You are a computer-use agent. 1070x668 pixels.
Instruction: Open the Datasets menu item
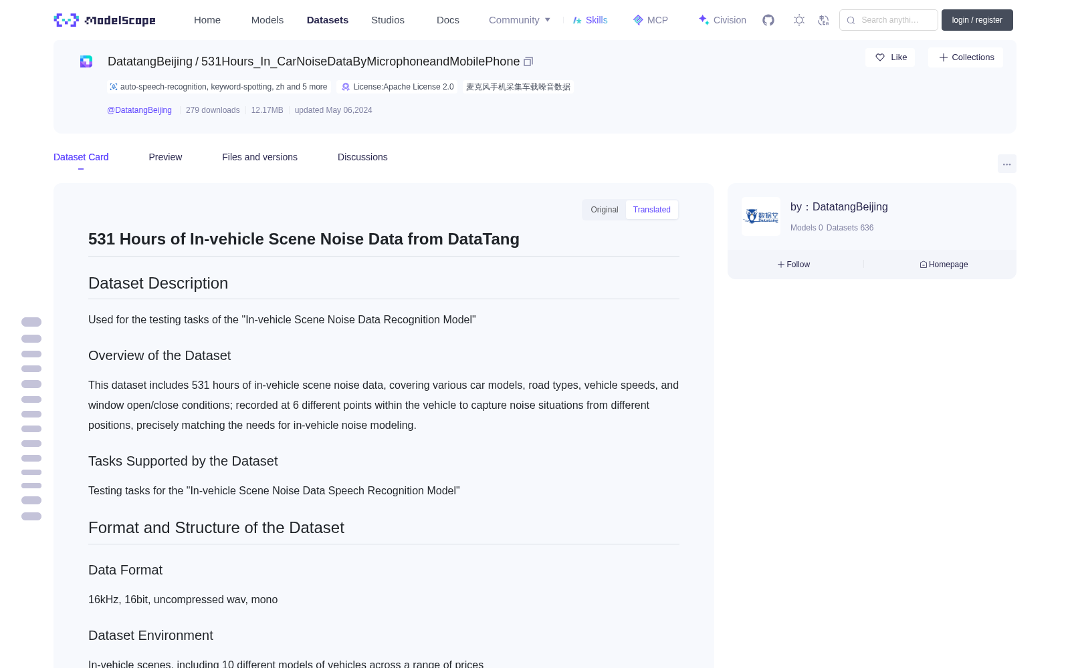click(x=328, y=20)
